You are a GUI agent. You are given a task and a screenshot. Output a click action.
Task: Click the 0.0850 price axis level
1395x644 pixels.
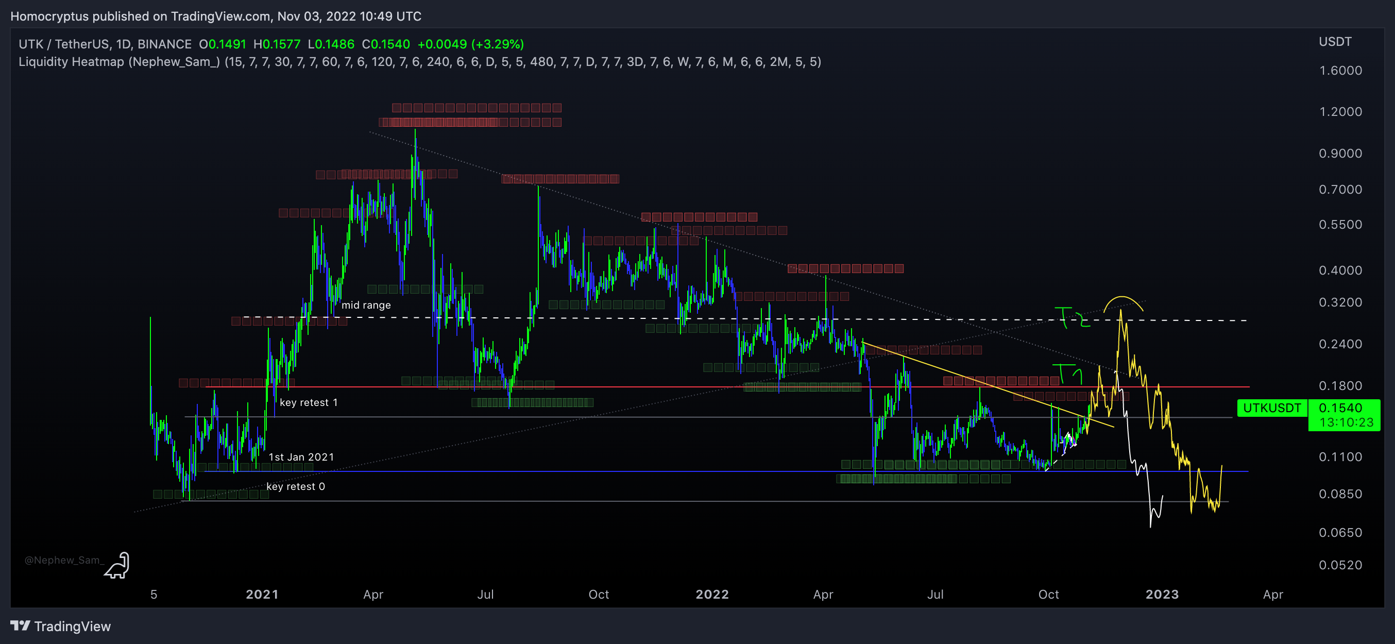pyautogui.click(x=1340, y=494)
